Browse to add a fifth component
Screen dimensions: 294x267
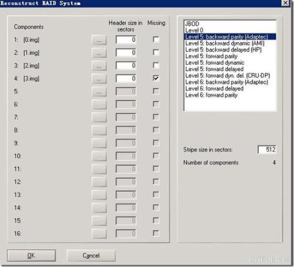(99, 92)
